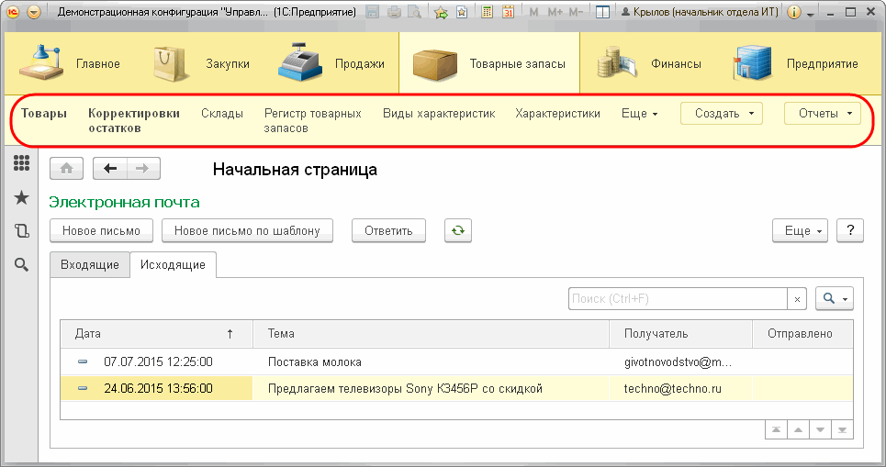
Task: Clear the search field with the x
Action: point(797,299)
